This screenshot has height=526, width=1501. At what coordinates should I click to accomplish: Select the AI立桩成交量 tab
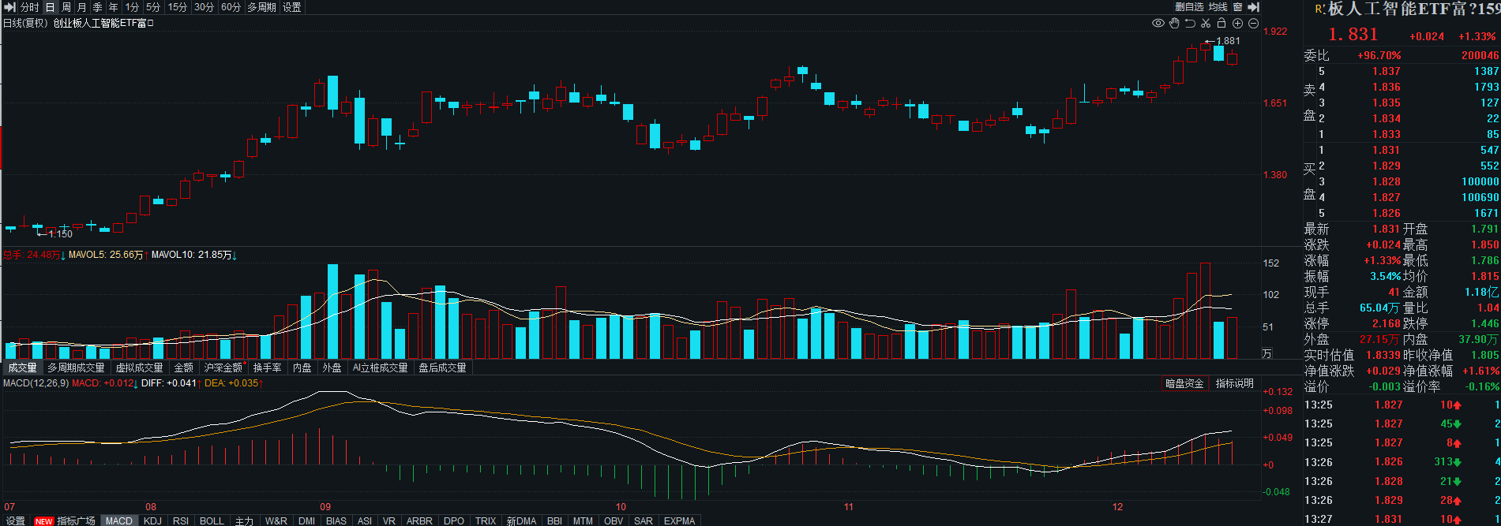tap(381, 367)
